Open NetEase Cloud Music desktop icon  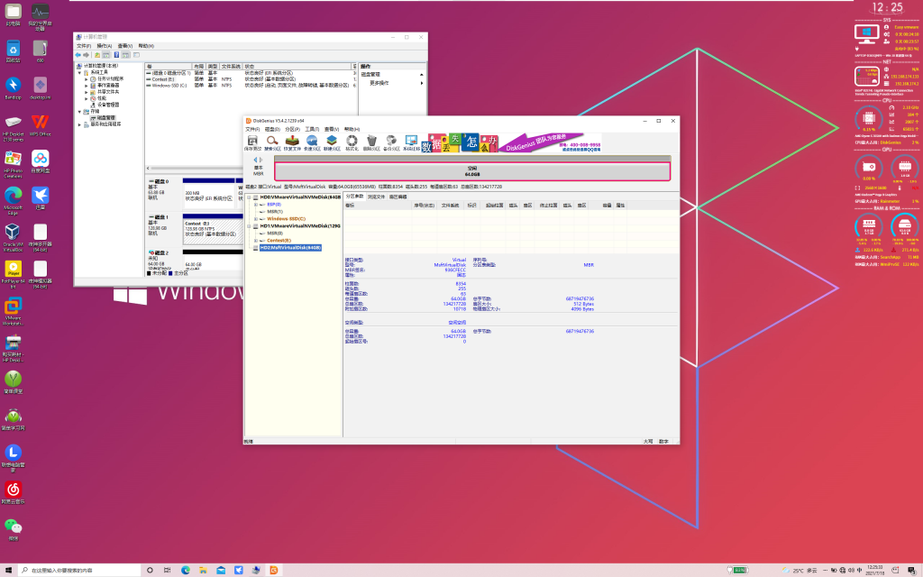click(x=13, y=491)
